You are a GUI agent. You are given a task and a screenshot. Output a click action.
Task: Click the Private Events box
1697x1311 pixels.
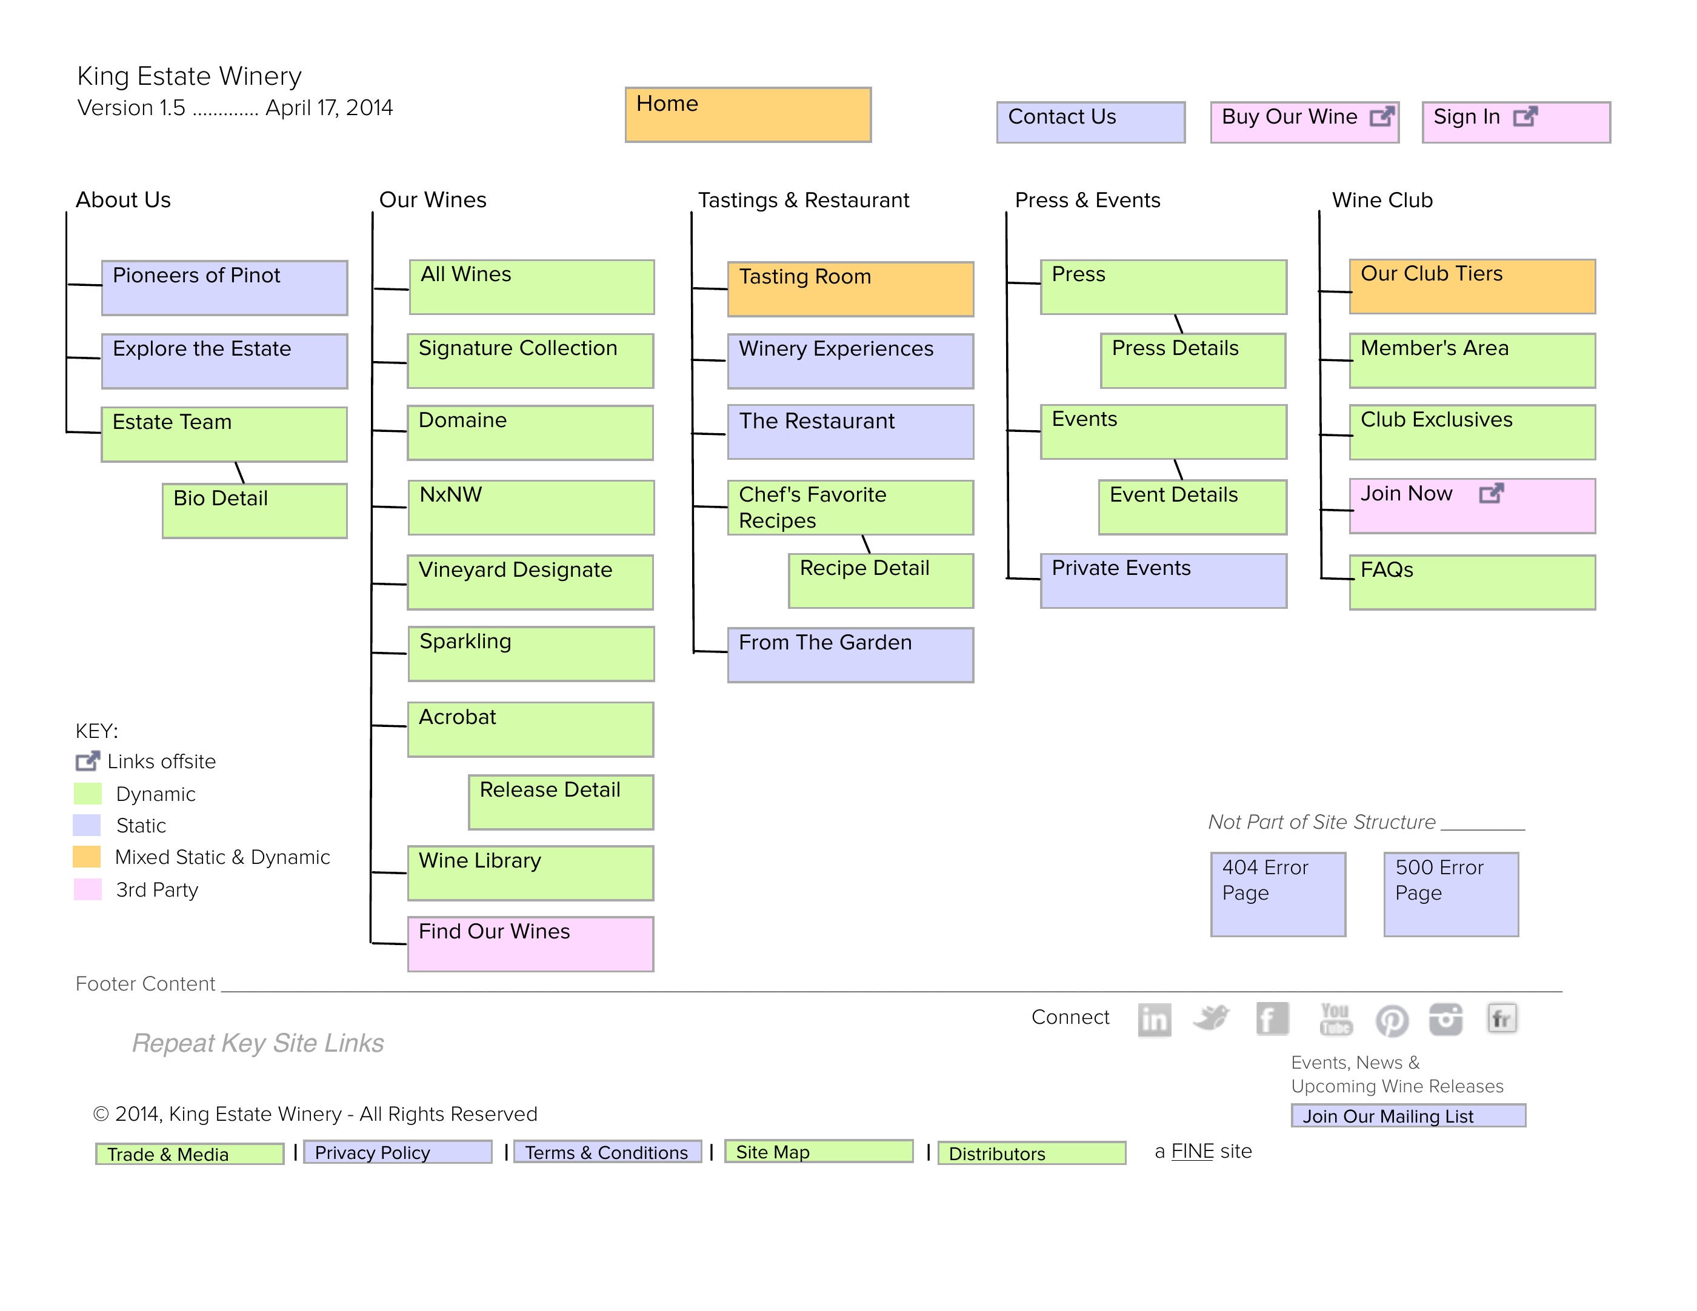1164,581
